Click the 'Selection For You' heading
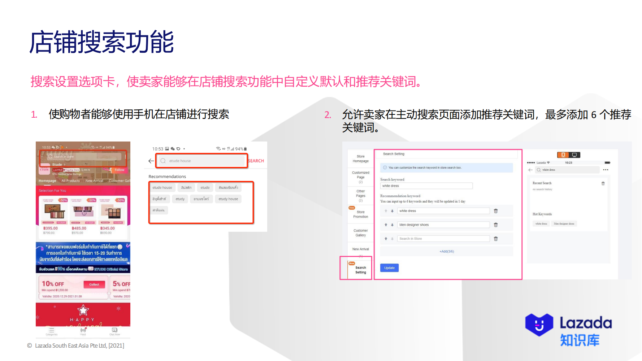The image size is (642, 361). (x=52, y=191)
